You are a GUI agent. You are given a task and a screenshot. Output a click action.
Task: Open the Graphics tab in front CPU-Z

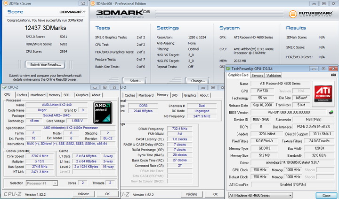click(82, 95)
